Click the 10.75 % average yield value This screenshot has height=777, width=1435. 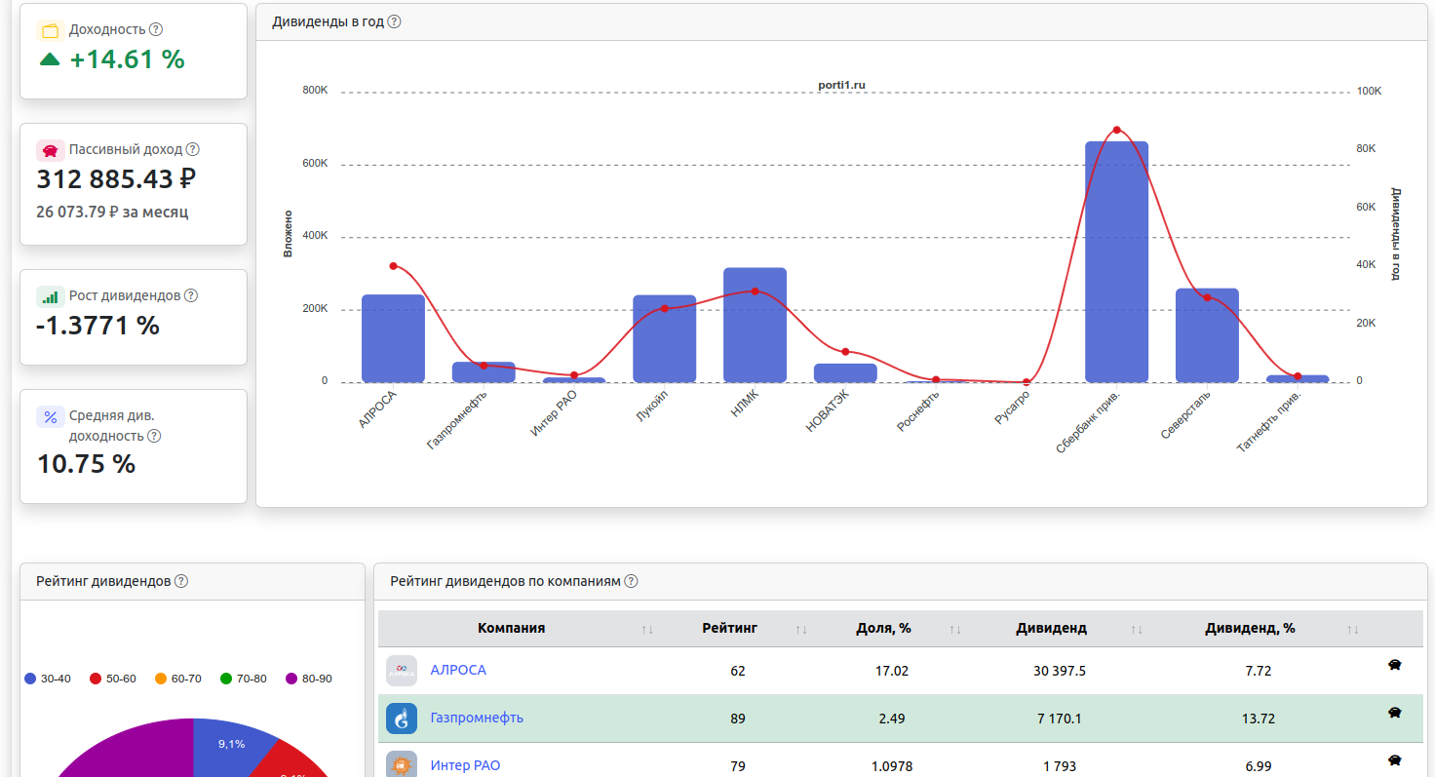[x=87, y=464]
